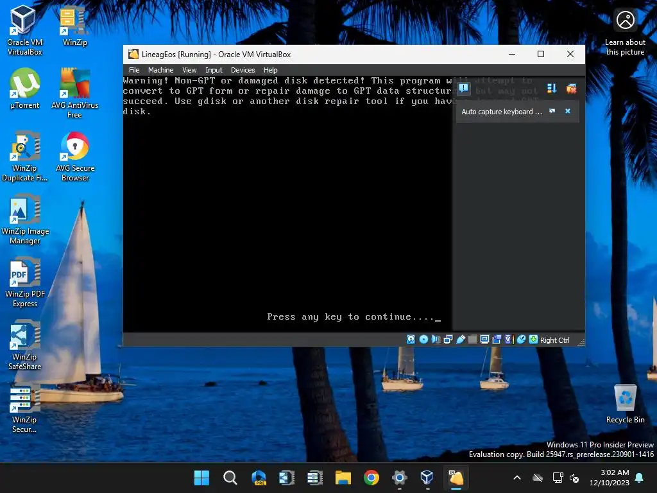Screen dimensions: 657x493
Task: Select the WinZip Image Manager shortcut
Action: [24, 219]
